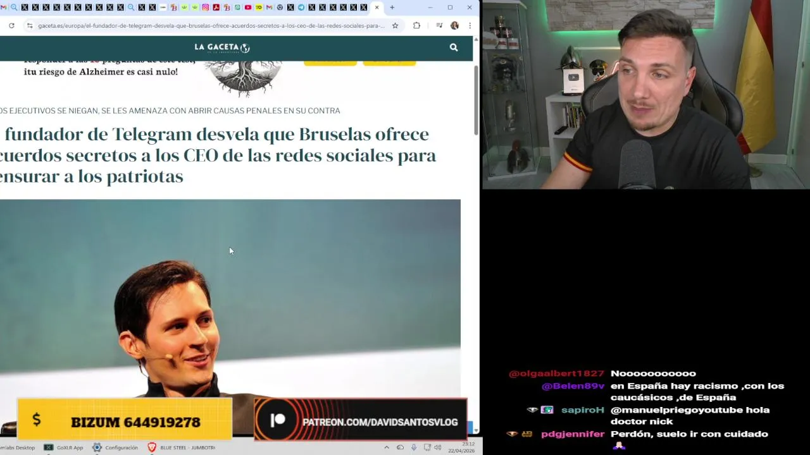The width and height of the screenshot is (810, 455).
Task: Switch to the yellow TO browser tab
Action: point(259,8)
